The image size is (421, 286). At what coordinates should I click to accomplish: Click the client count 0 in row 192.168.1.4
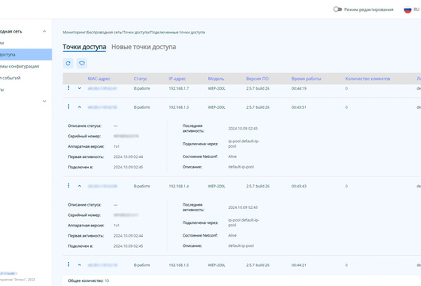click(346, 186)
